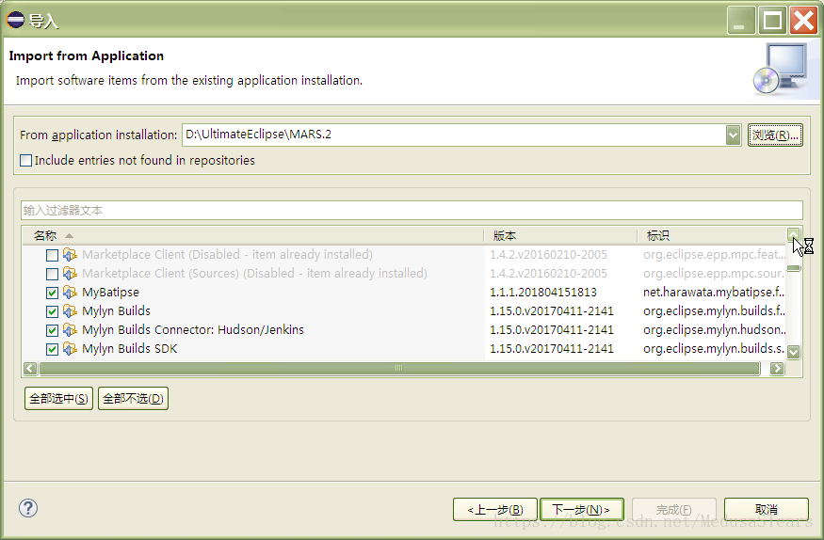
Task: Click Marketplace Client (Sources) (Disabled) row text
Action: click(254, 274)
